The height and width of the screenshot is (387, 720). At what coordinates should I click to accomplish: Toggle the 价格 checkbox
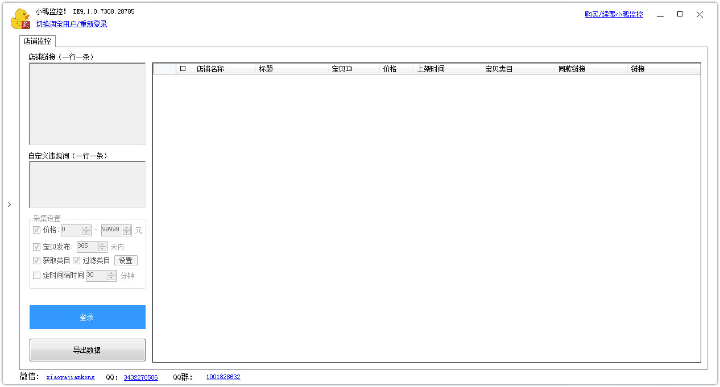click(37, 230)
